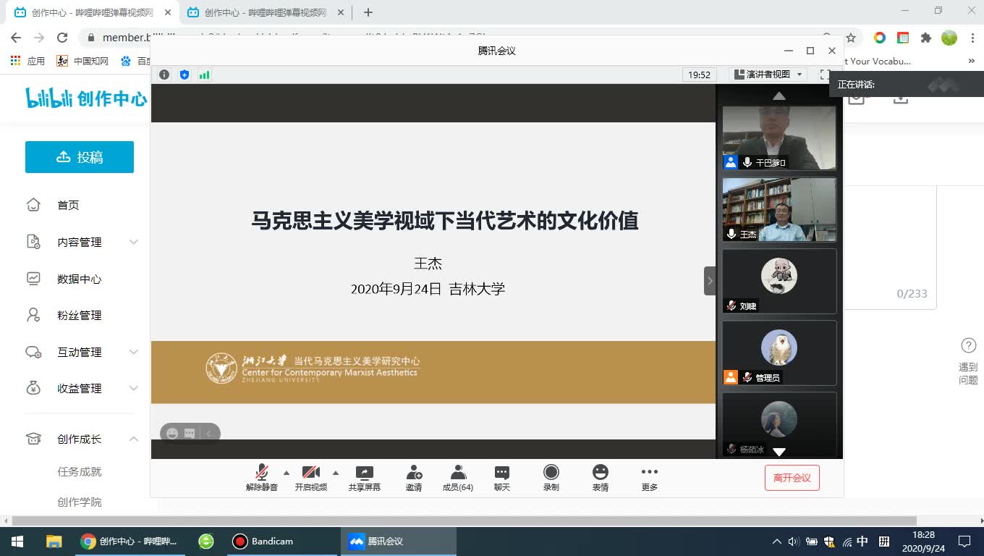Image resolution: width=984 pixels, height=556 pixels.
Task: Start screen sharing via 共享屏幕
Action: pyautogui.click(x=365, y=478)
